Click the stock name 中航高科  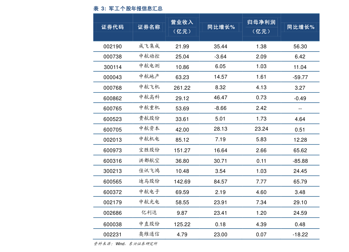click(149, 97)
